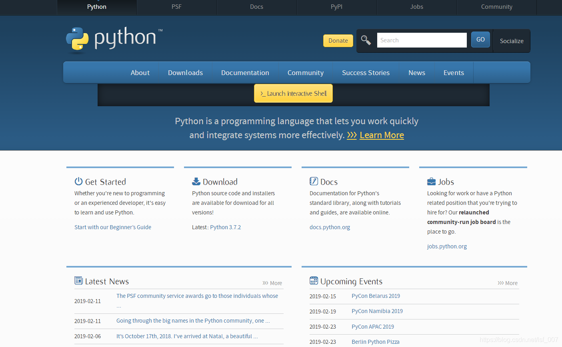The width and height of the screenshot is (562, 347).
Task: Click More link in Upcoming Events
Action: [508, 283]
